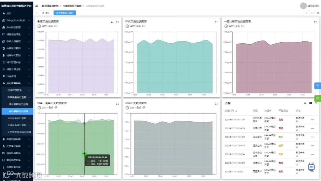This screenshot has width=321, height=181.
Task: Open the AI assistant robot icon
Action: point(311,167)
